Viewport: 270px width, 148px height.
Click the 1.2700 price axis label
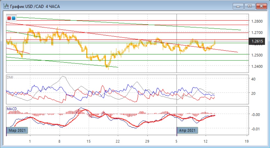[x=257, y=33]
